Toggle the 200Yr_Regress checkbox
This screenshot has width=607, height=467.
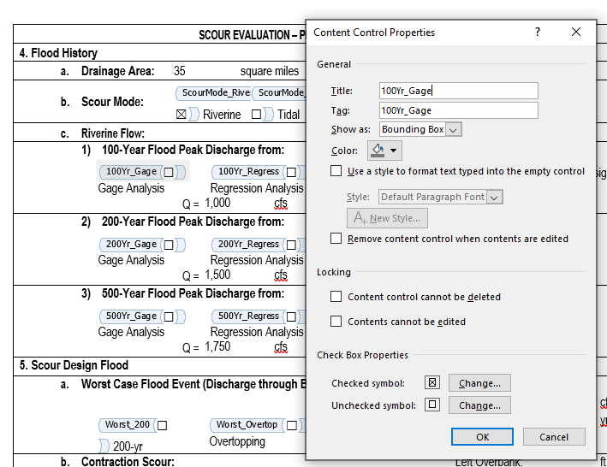point(291,245)
